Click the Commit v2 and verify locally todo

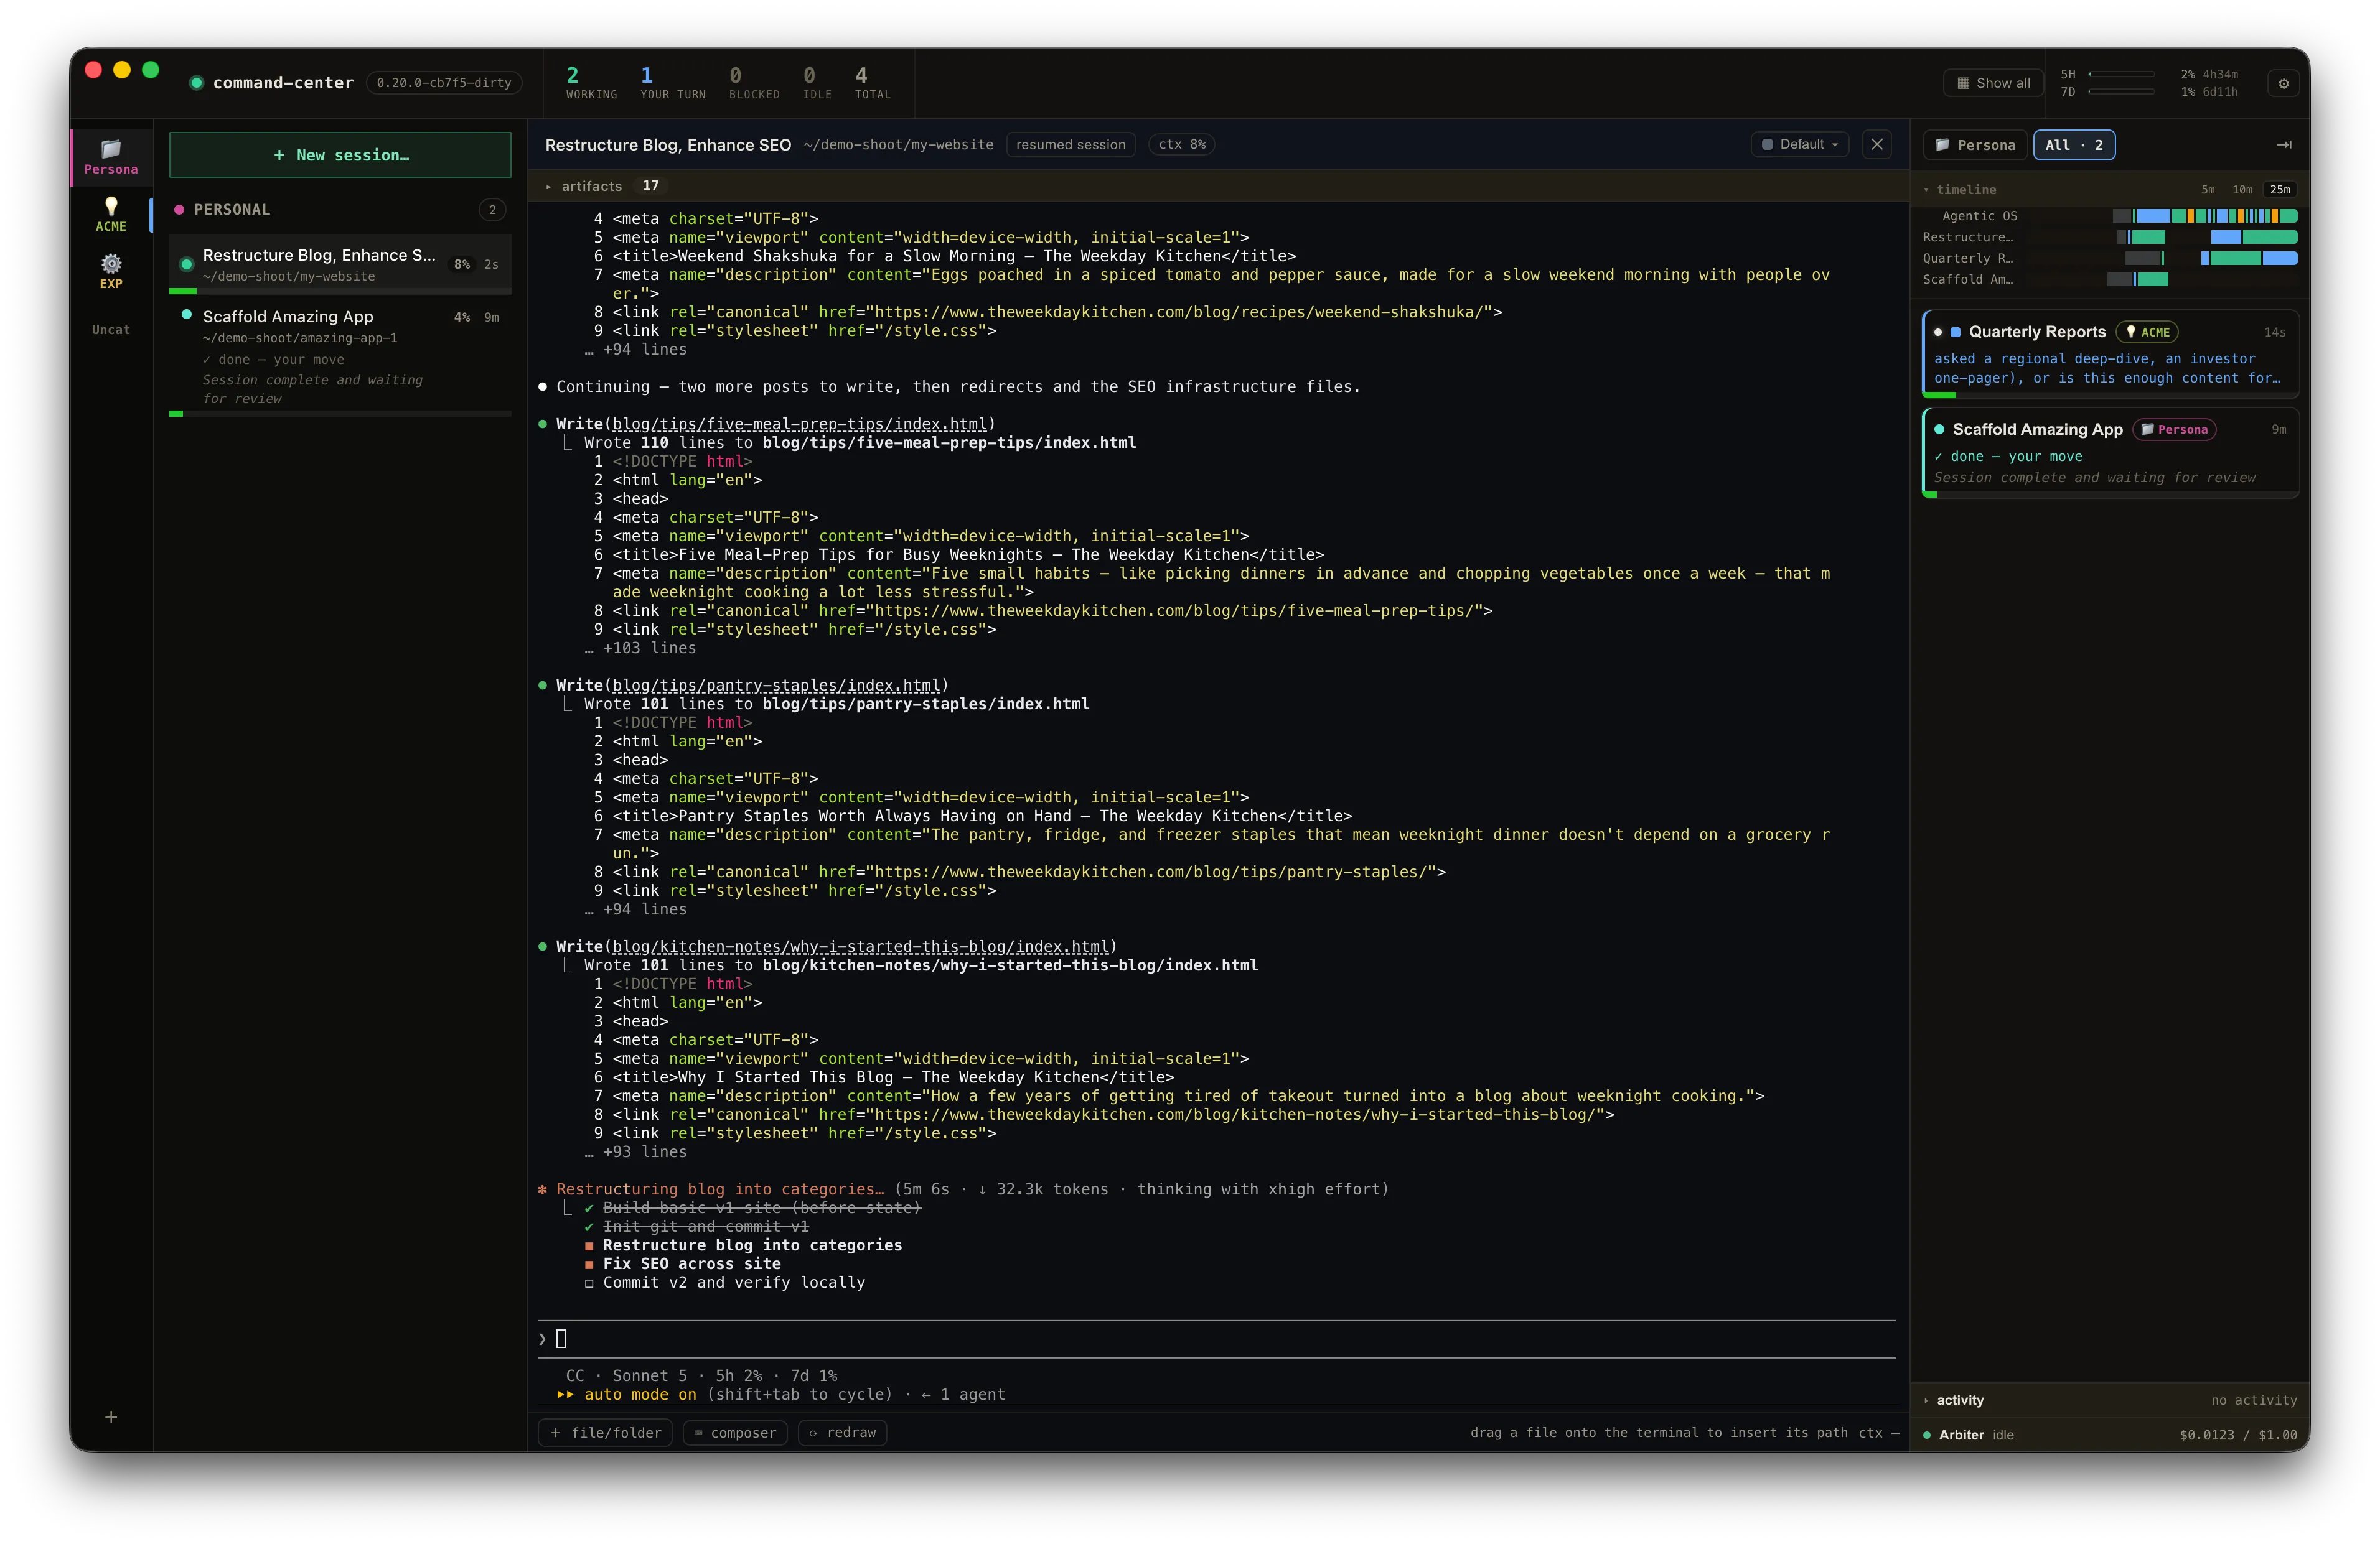pos(733,1283)
